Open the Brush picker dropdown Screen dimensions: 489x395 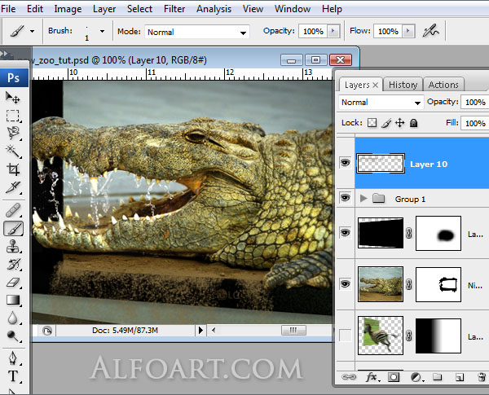(102, 31)
